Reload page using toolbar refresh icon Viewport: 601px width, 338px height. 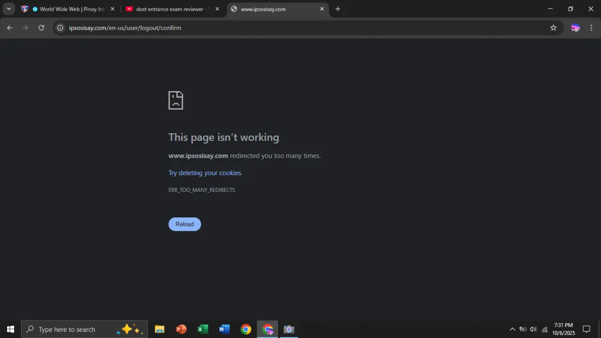pyautogui.click(x=41, y=28)
